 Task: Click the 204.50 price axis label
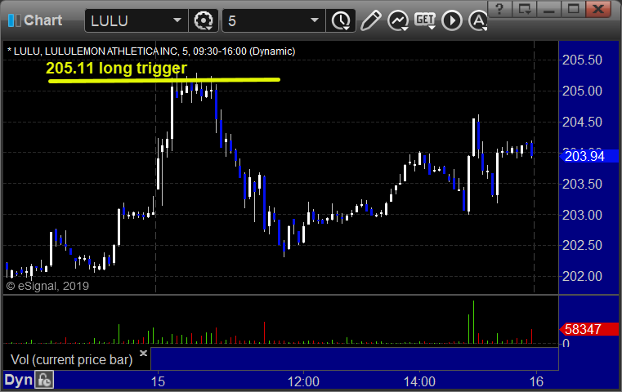tap(582, 122)
